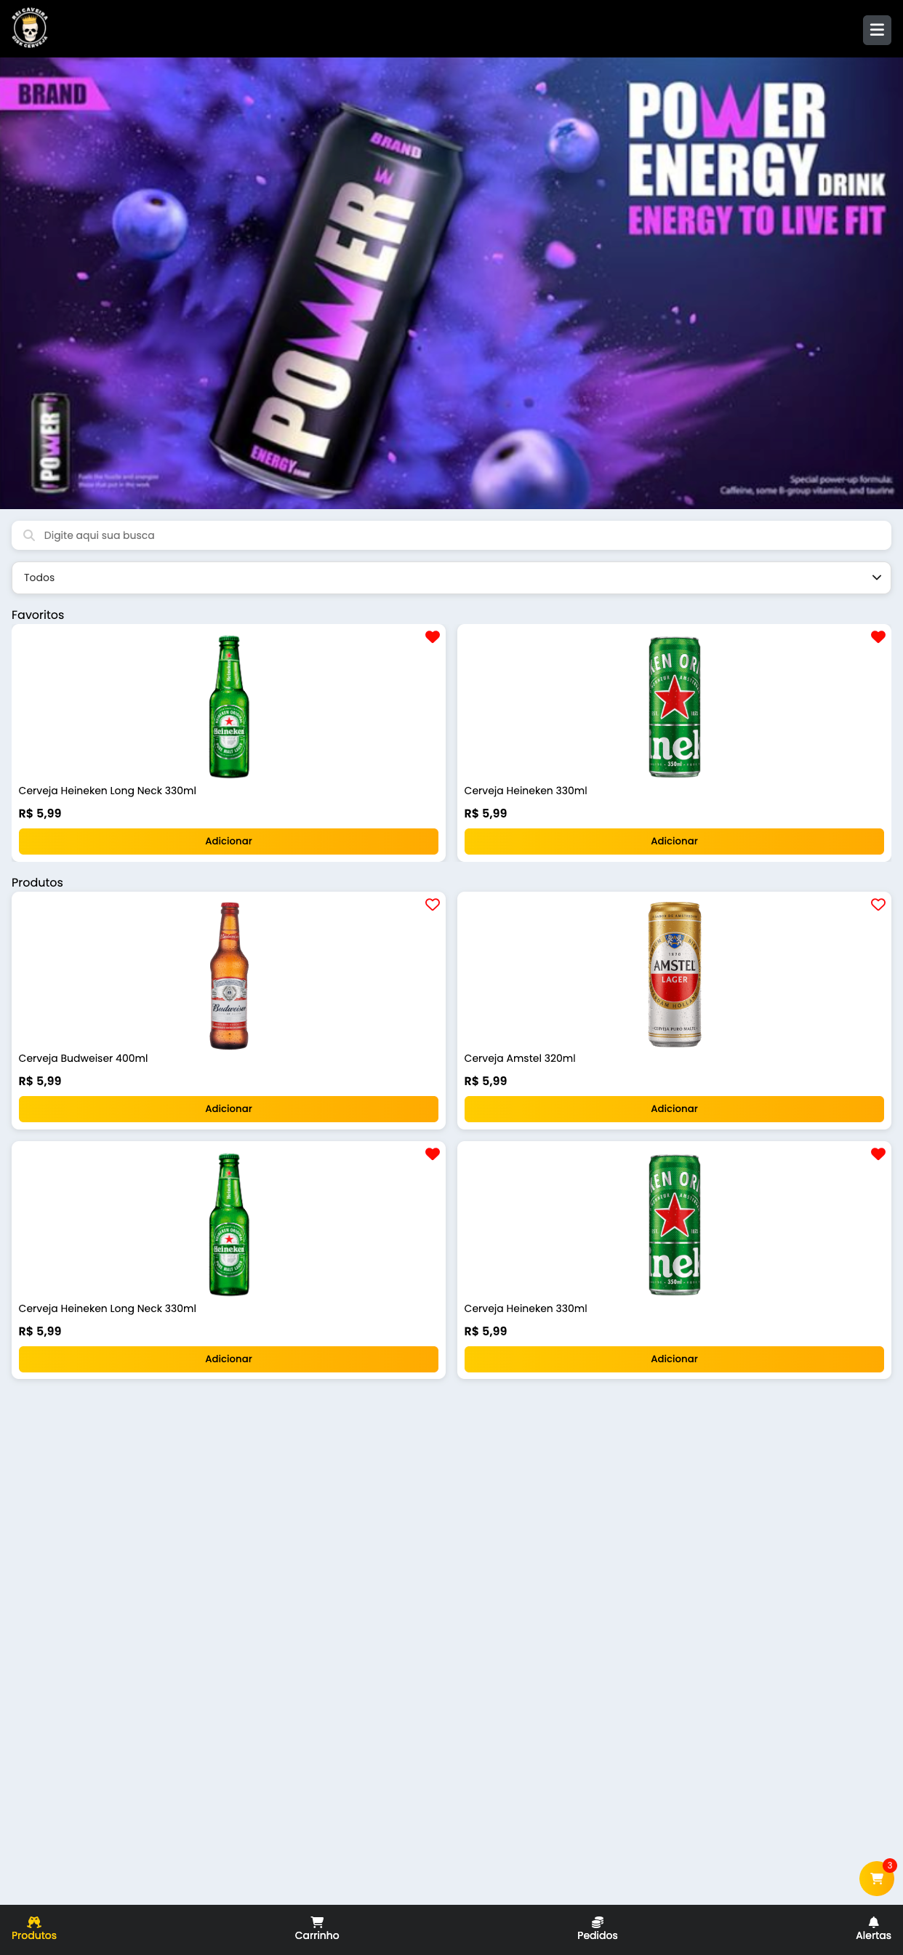Click the 'Cerveja Budweiser 400ml' title
Screen dimensions: 903x1955
coord(84,1058)
